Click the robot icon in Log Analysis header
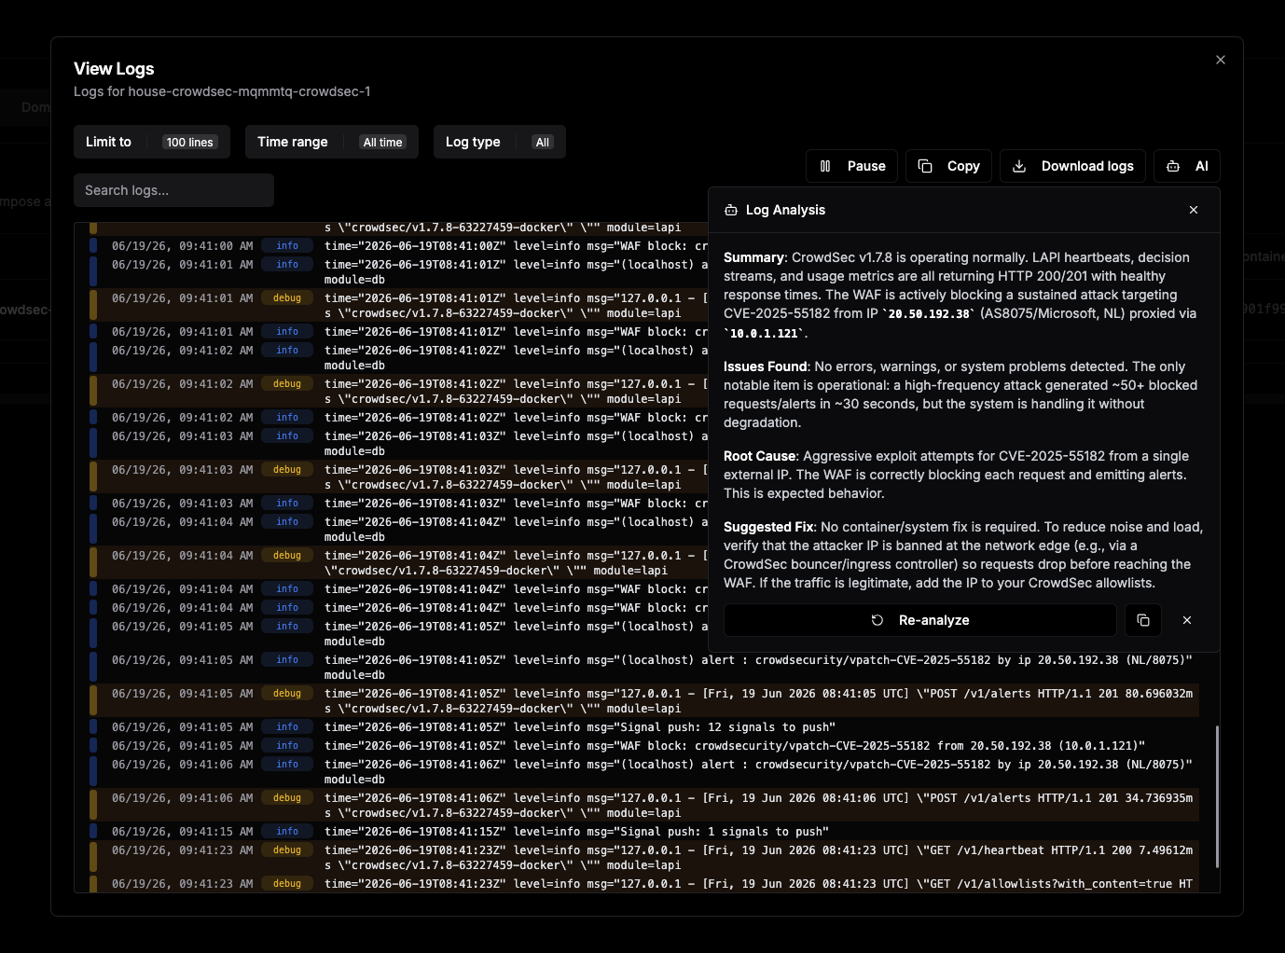This screenshot has width=1285, height=953. (731, 210)
